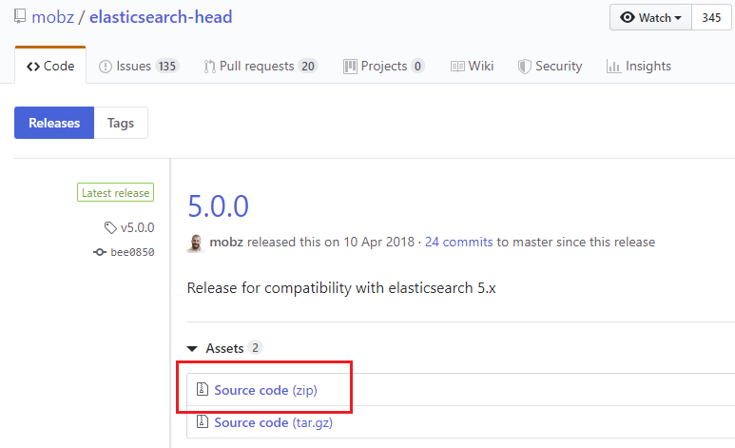
Task: Click the Security shield icon
Action: pos(525,67)
